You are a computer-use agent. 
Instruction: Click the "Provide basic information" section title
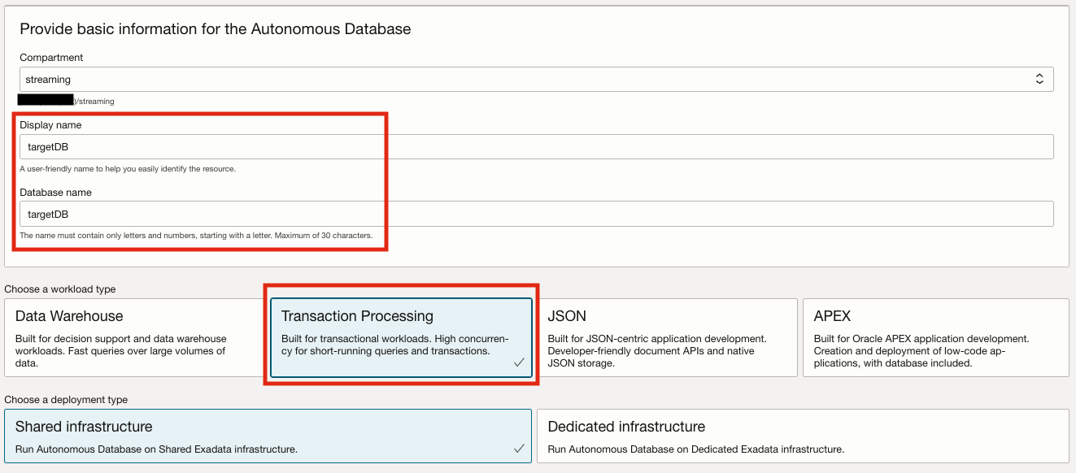point(216,29)
